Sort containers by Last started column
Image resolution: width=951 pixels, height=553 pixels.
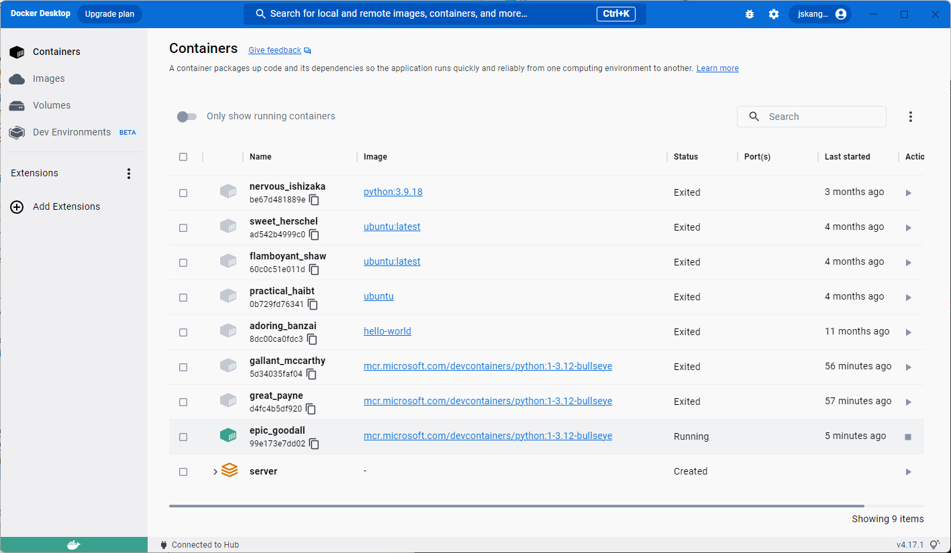(847, 157)
